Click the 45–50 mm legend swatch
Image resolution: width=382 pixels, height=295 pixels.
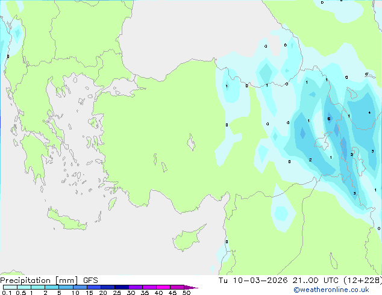point(177,287)
